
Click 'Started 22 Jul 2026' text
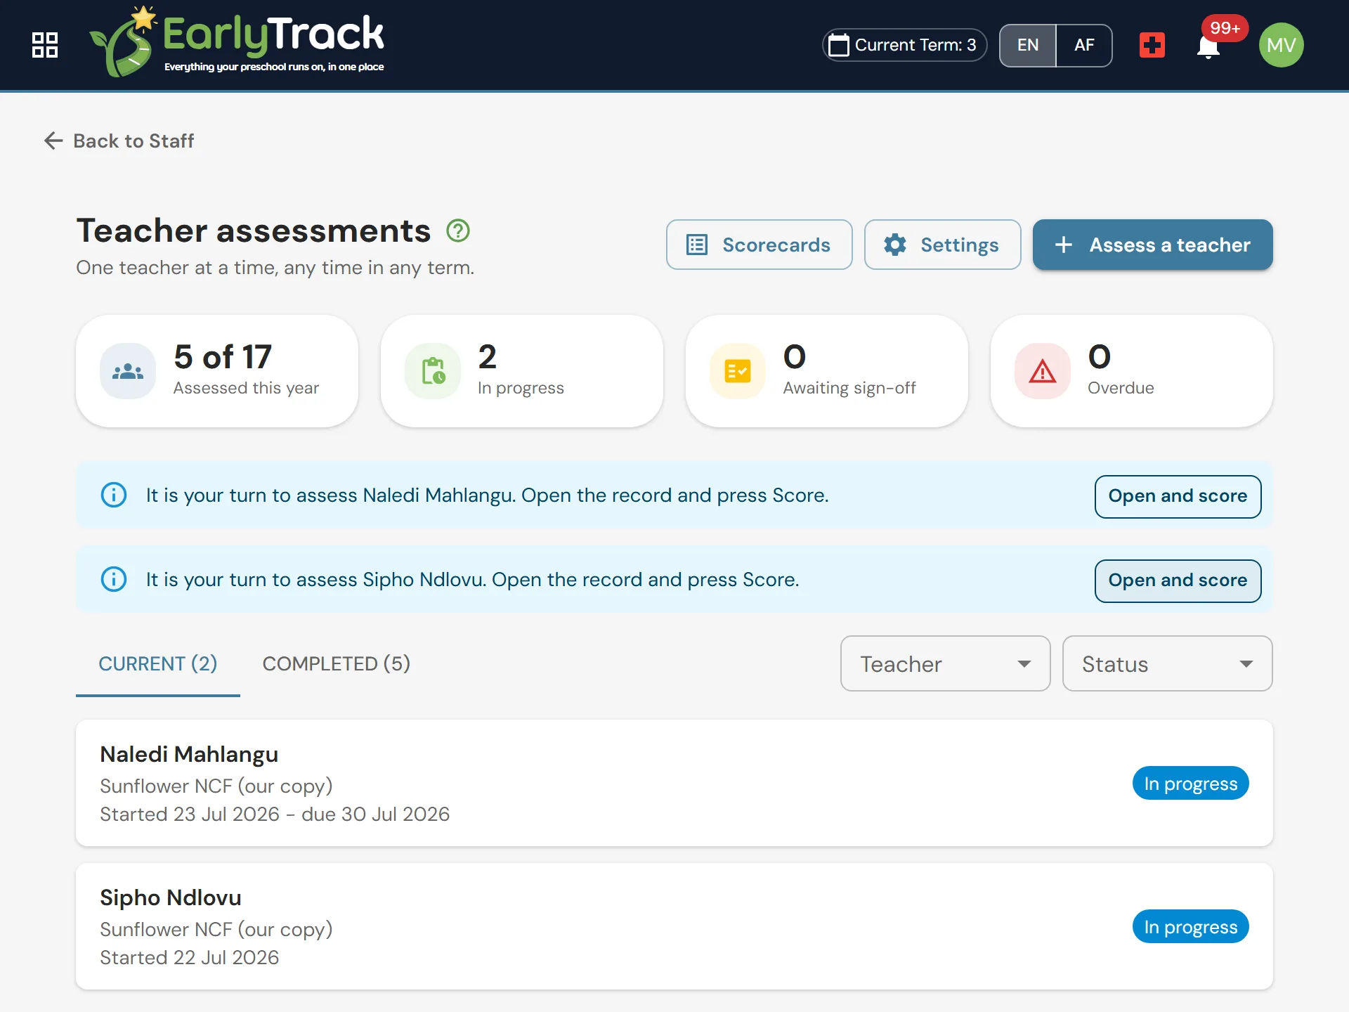tap(190, 957)
